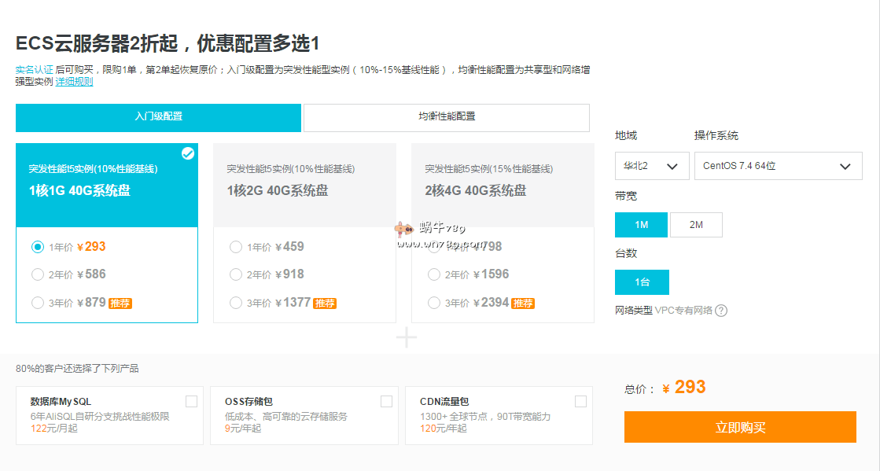
Task: Open the 详细规则 link
Action: 74,81
